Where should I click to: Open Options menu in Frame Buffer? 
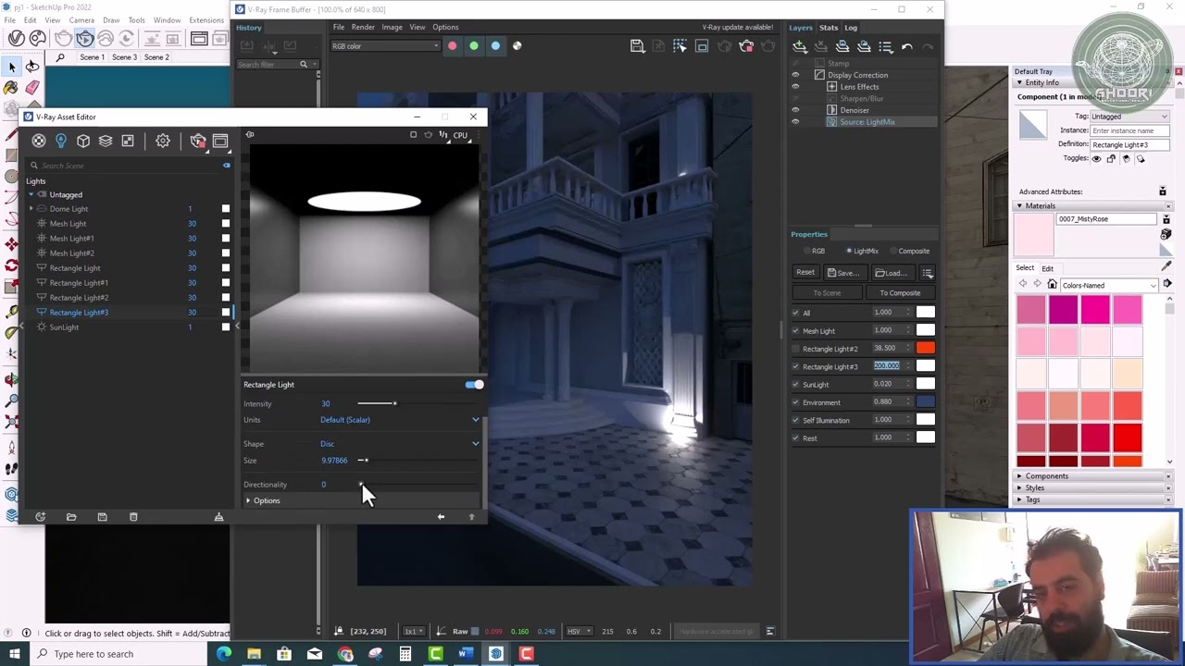(x=445, y=27)
